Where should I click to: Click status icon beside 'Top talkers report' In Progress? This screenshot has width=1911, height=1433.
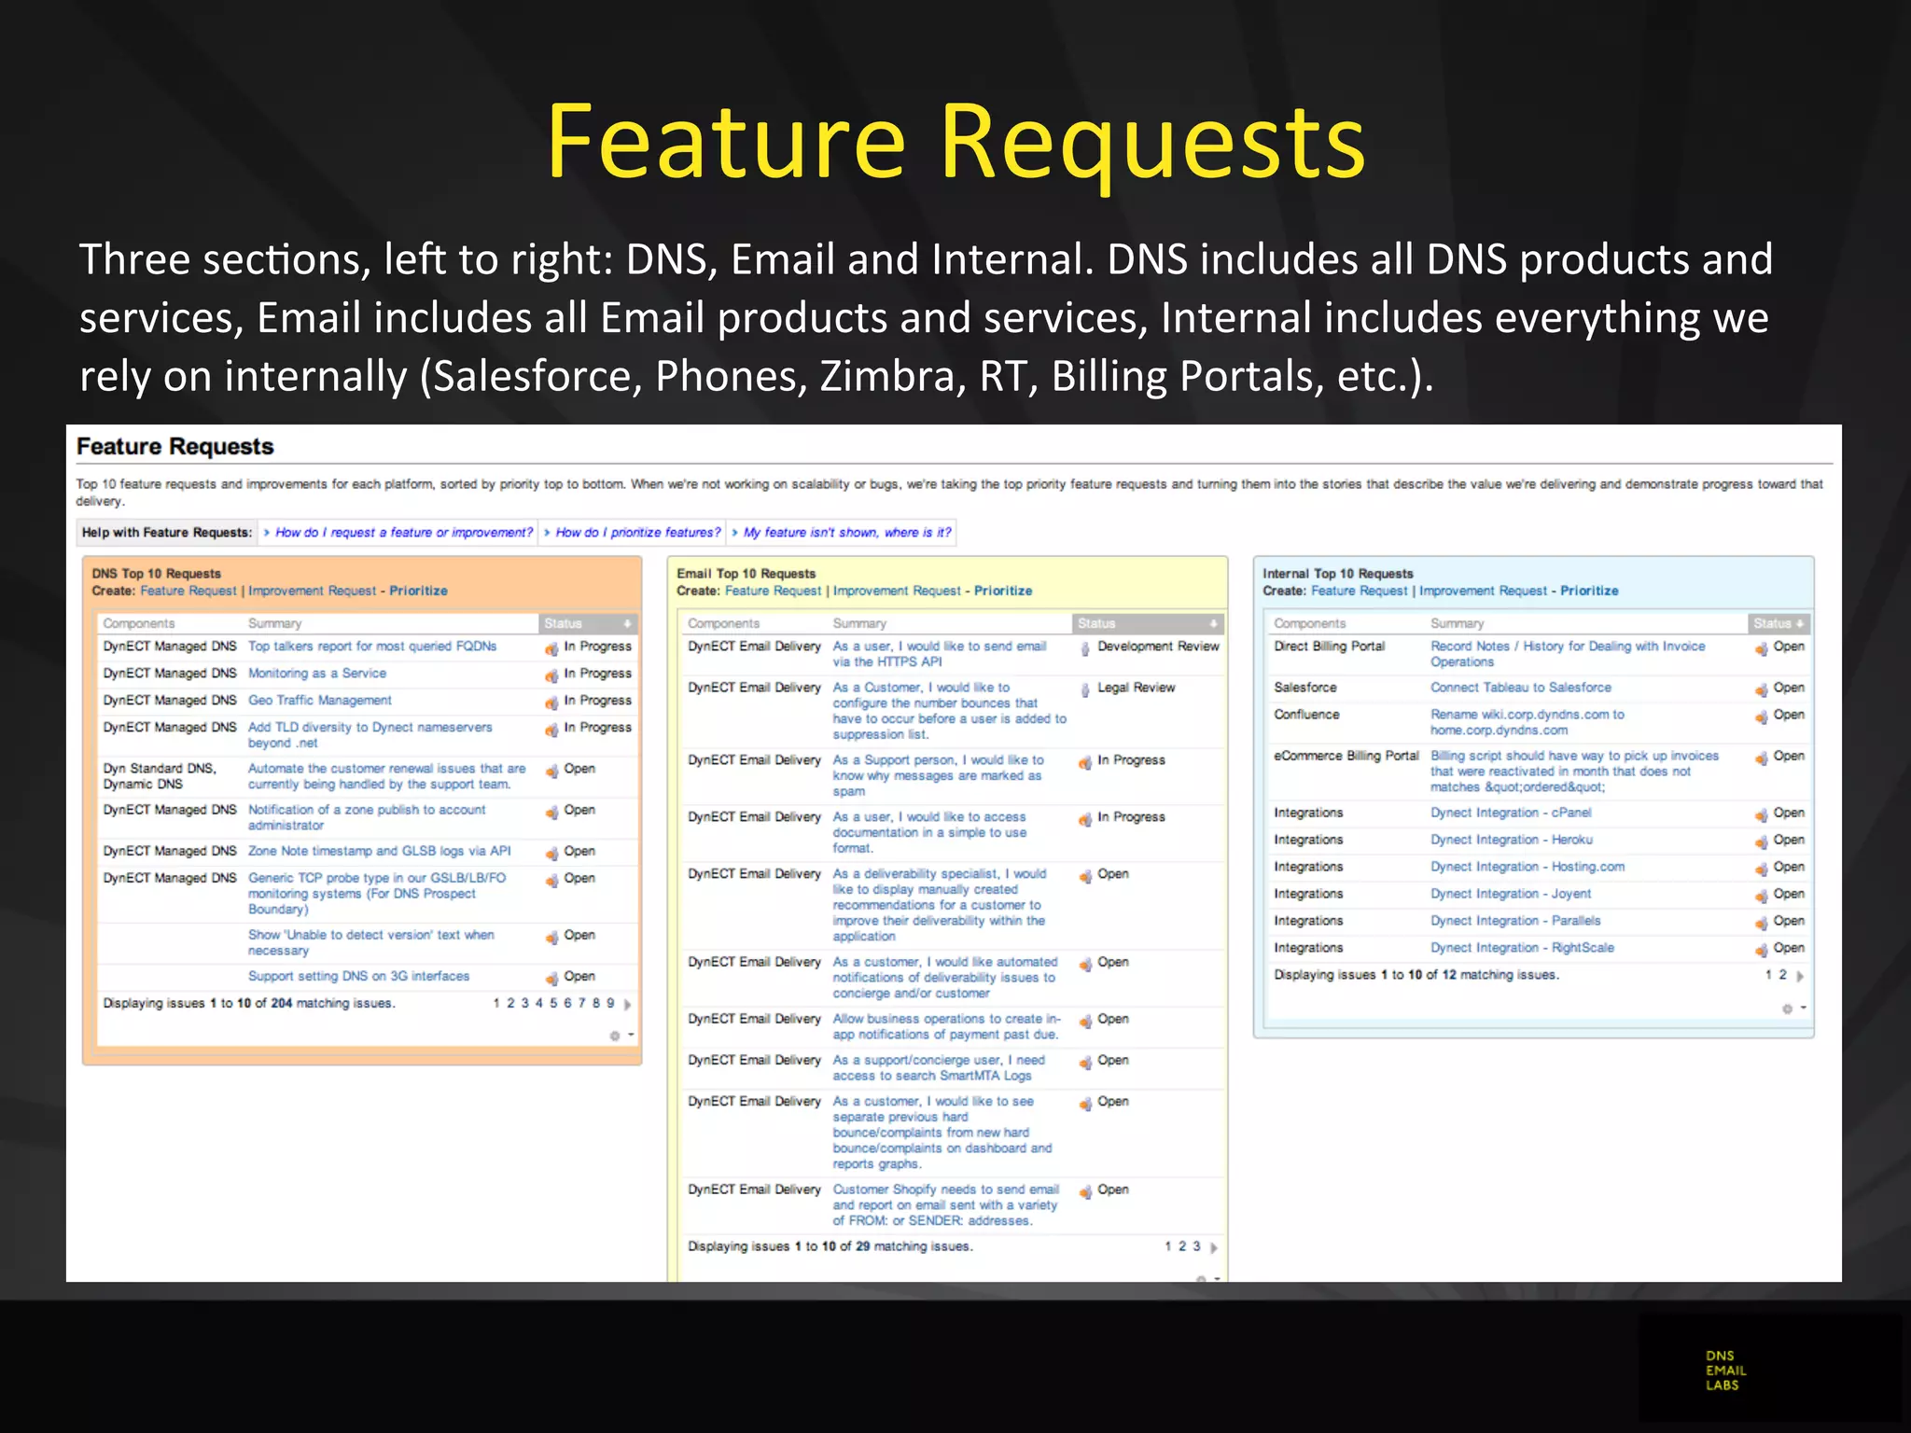click(x=551, y=648)
